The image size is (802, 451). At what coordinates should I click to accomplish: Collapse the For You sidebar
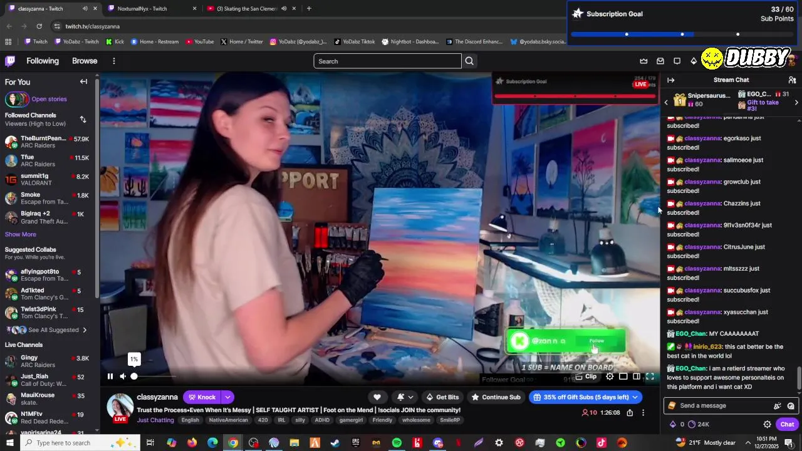click(x=83, y=81)
